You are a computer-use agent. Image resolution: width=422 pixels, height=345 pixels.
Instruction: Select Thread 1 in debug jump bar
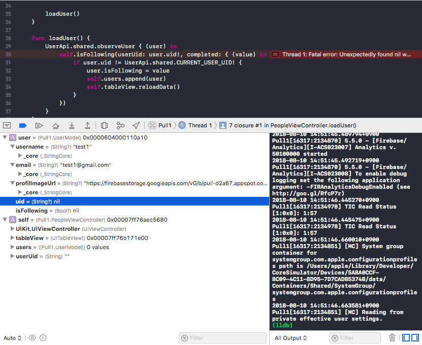200,125
